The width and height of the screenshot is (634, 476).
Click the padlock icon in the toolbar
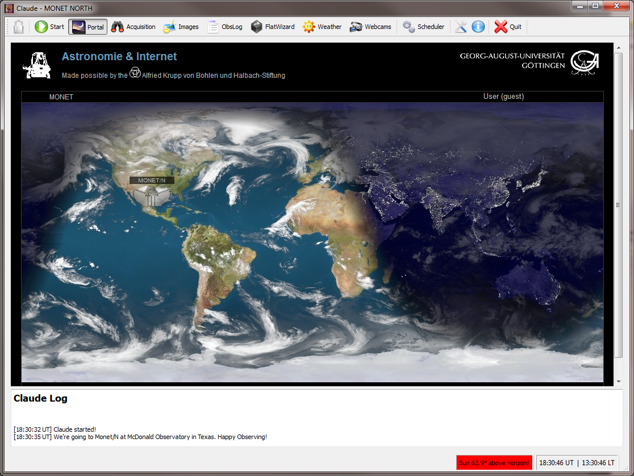(19, 27)
